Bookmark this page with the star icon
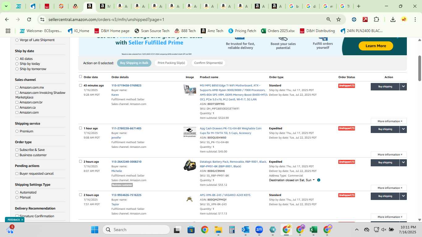This screenshot has width=422, height=237. (339, 19)
